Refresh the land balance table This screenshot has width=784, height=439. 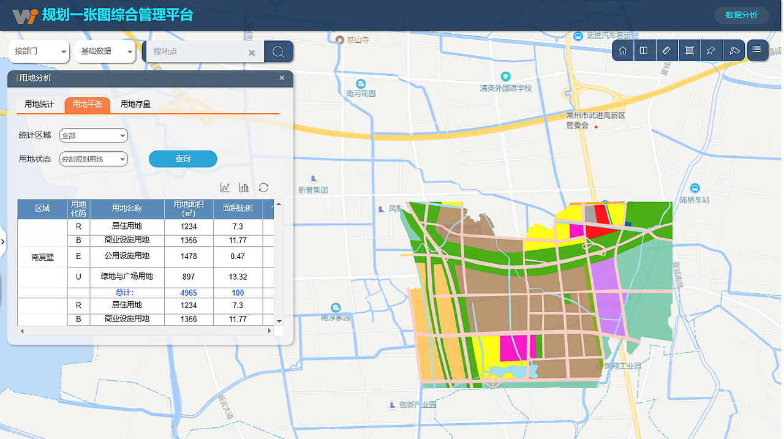pyautogui.click(x=263, y=187)
